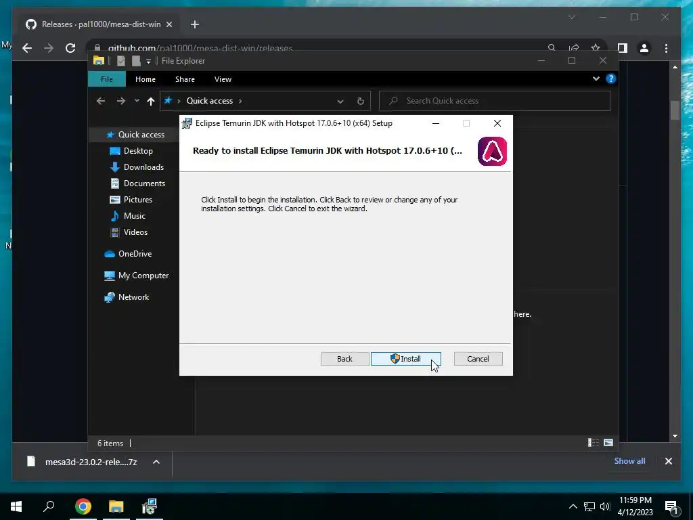This screenshot has height=520, width=693.
Task: Click the folder icon in Explorer title bar
Action: pos(99,60)
